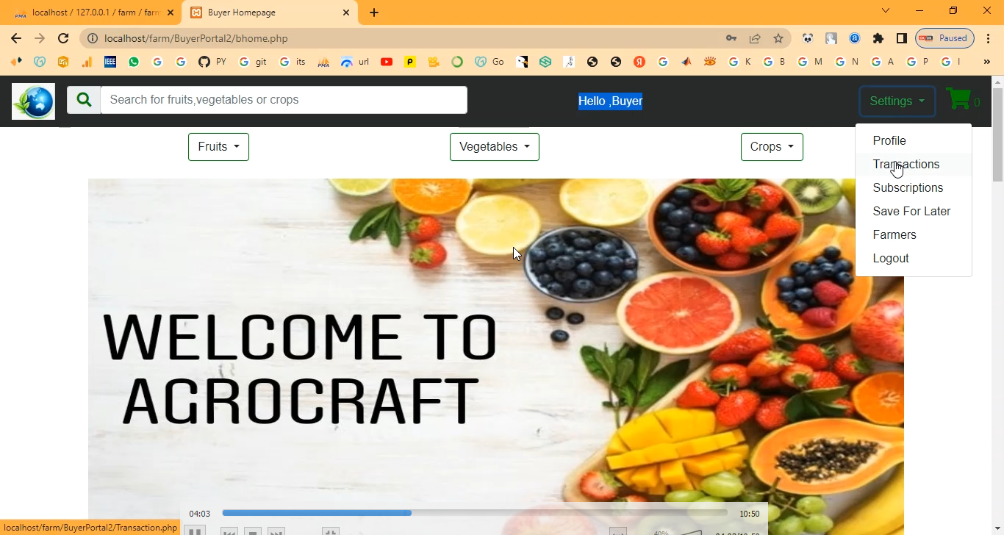
Task: Collapse the Settings dropdown
Action: point(897,101)
